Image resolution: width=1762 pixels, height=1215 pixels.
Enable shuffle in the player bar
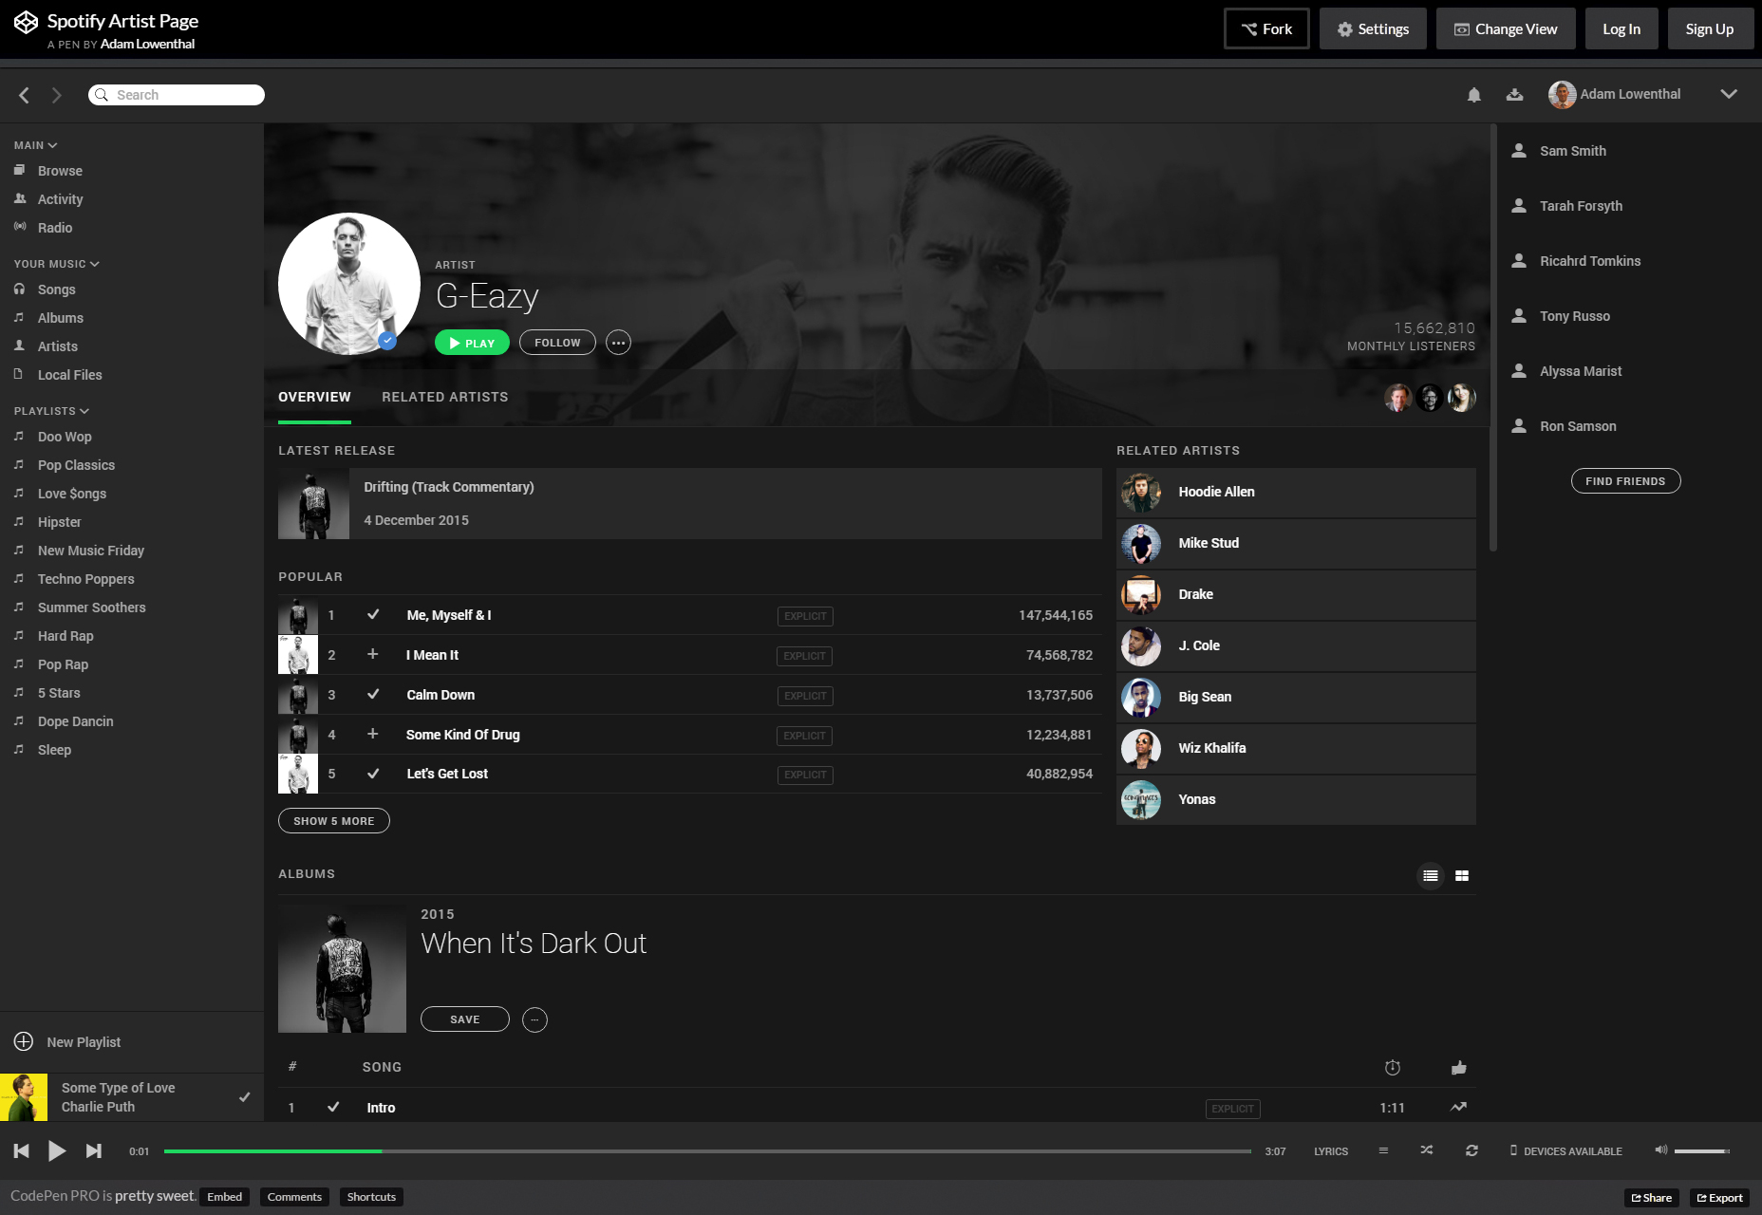tap(1426, 1150)
